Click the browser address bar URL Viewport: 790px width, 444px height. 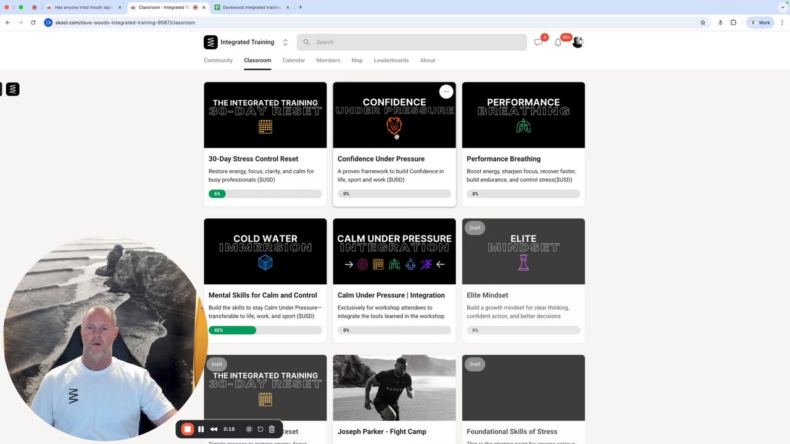tap(125, 23)
